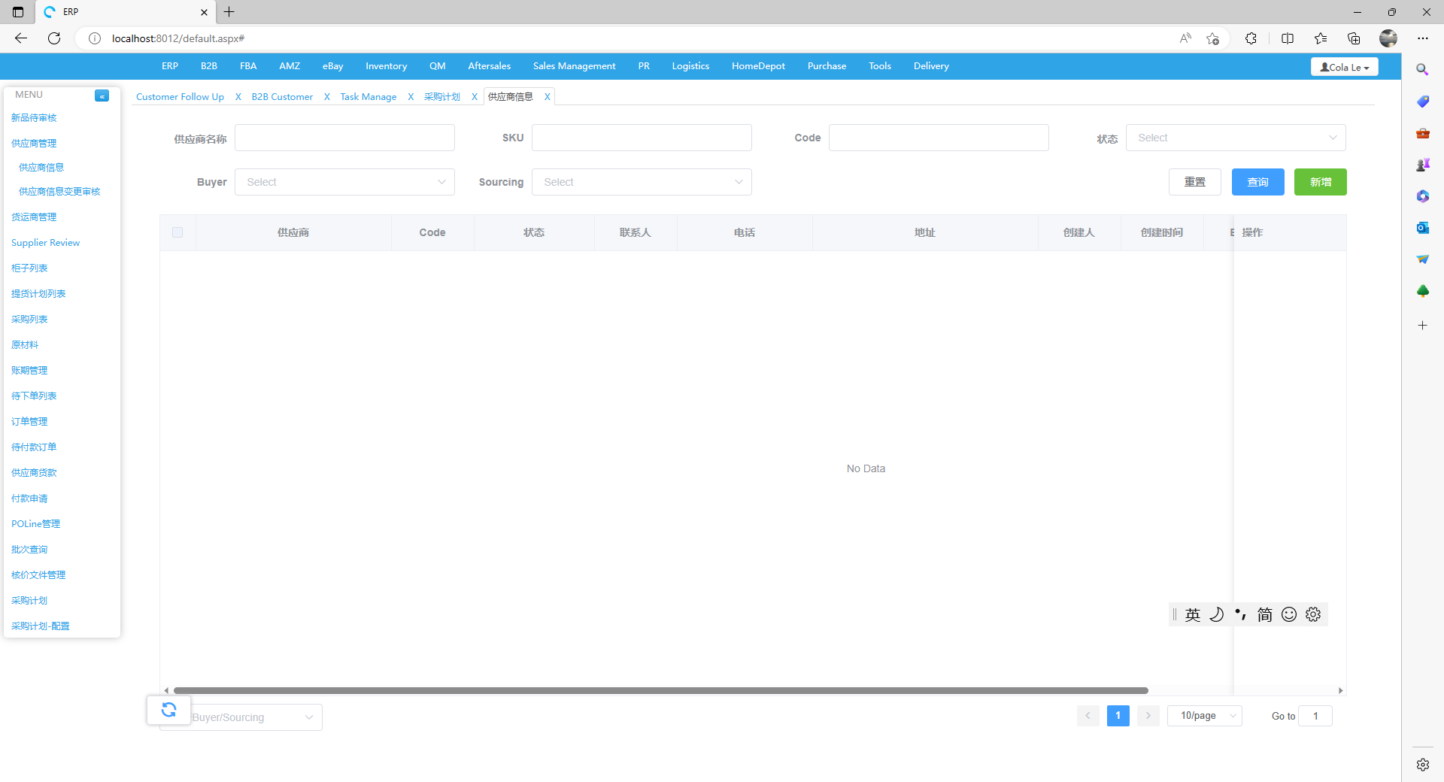This screenshot has height=782, width=1444.
Task: Add a new sidebar app with plus
Action: (1422, 326)
